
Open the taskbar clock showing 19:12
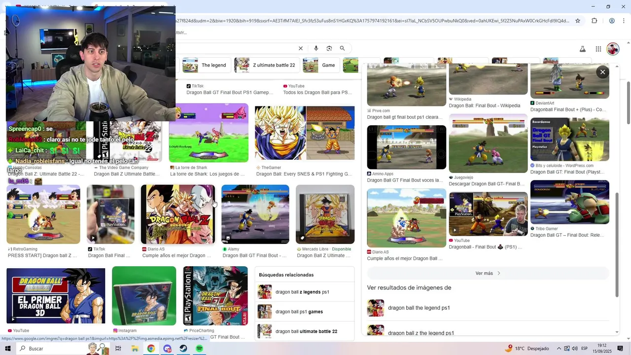pos(602,349)
